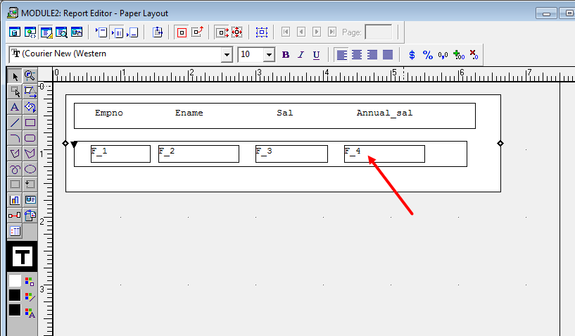The height and width of the screenshot is (336, 575).
Task: Select the F_4 field in layout
Action: click(x=384, y=154)
